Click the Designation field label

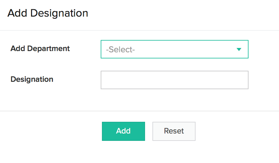32,79
